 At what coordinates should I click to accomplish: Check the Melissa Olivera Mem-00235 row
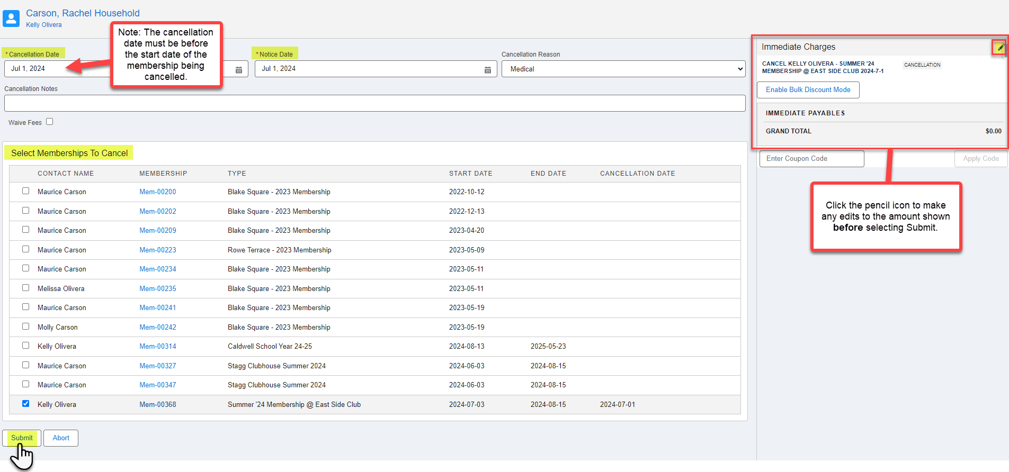pos(25,288)
